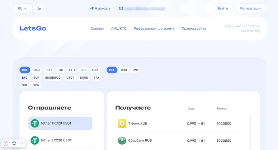Click the receive list vertical scrollbar
Viewport: 278px width, 150px height.
point(250,132)
